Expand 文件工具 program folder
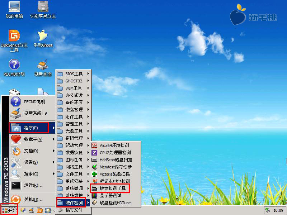The image size is (287, 215). point(74,174)
